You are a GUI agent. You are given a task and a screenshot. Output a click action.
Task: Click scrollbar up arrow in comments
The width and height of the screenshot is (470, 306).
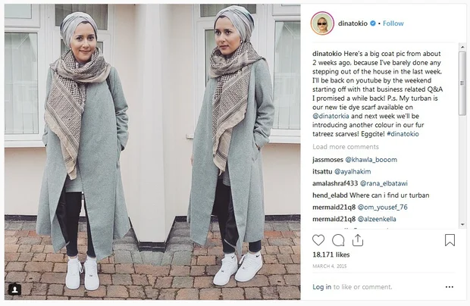tap(462, 47)
